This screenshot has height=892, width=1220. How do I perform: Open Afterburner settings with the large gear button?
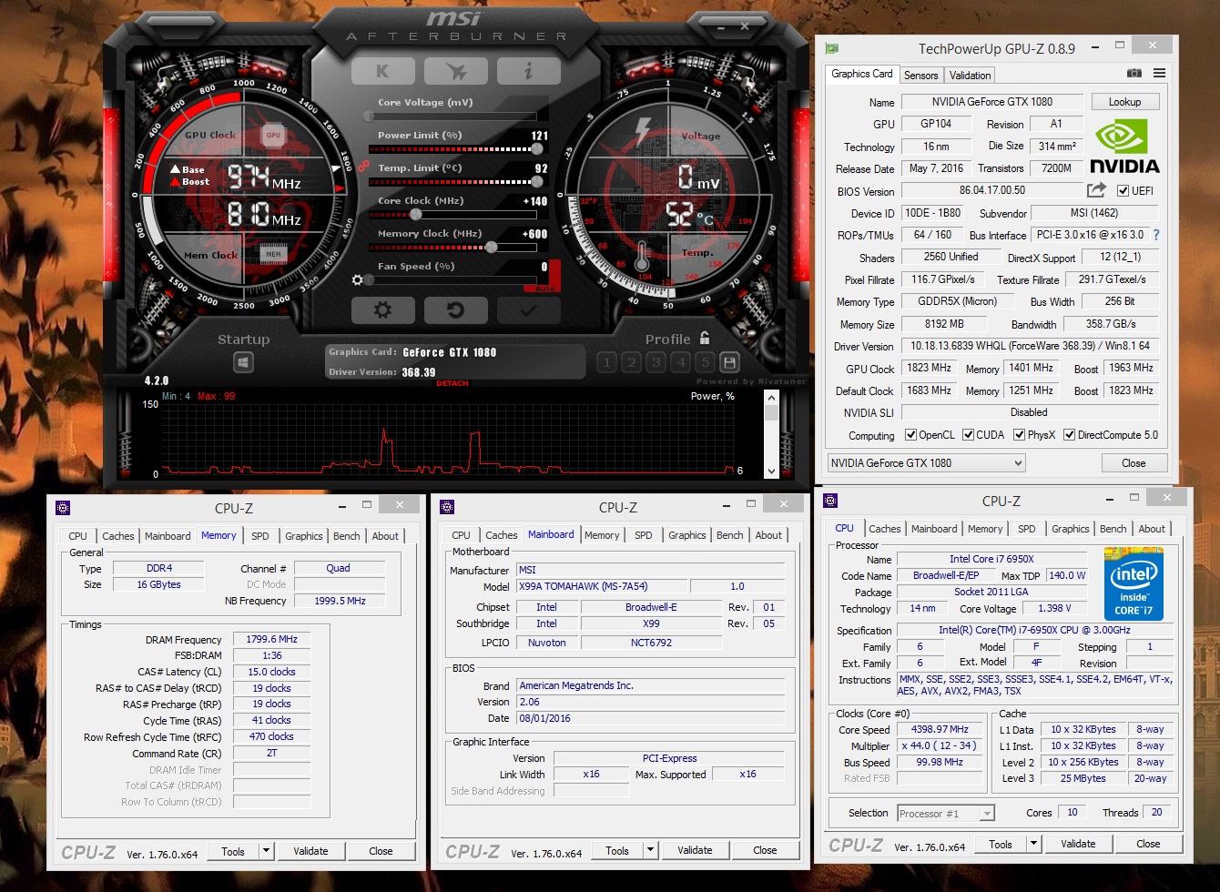coord(382,310)
